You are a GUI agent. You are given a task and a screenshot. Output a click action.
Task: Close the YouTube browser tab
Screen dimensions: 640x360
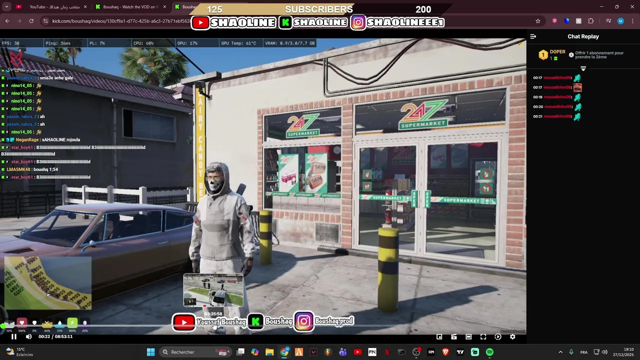click(85, 7)
